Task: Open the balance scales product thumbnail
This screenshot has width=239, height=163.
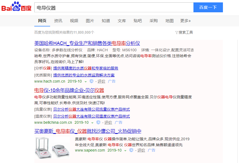Action: point(52,148)
